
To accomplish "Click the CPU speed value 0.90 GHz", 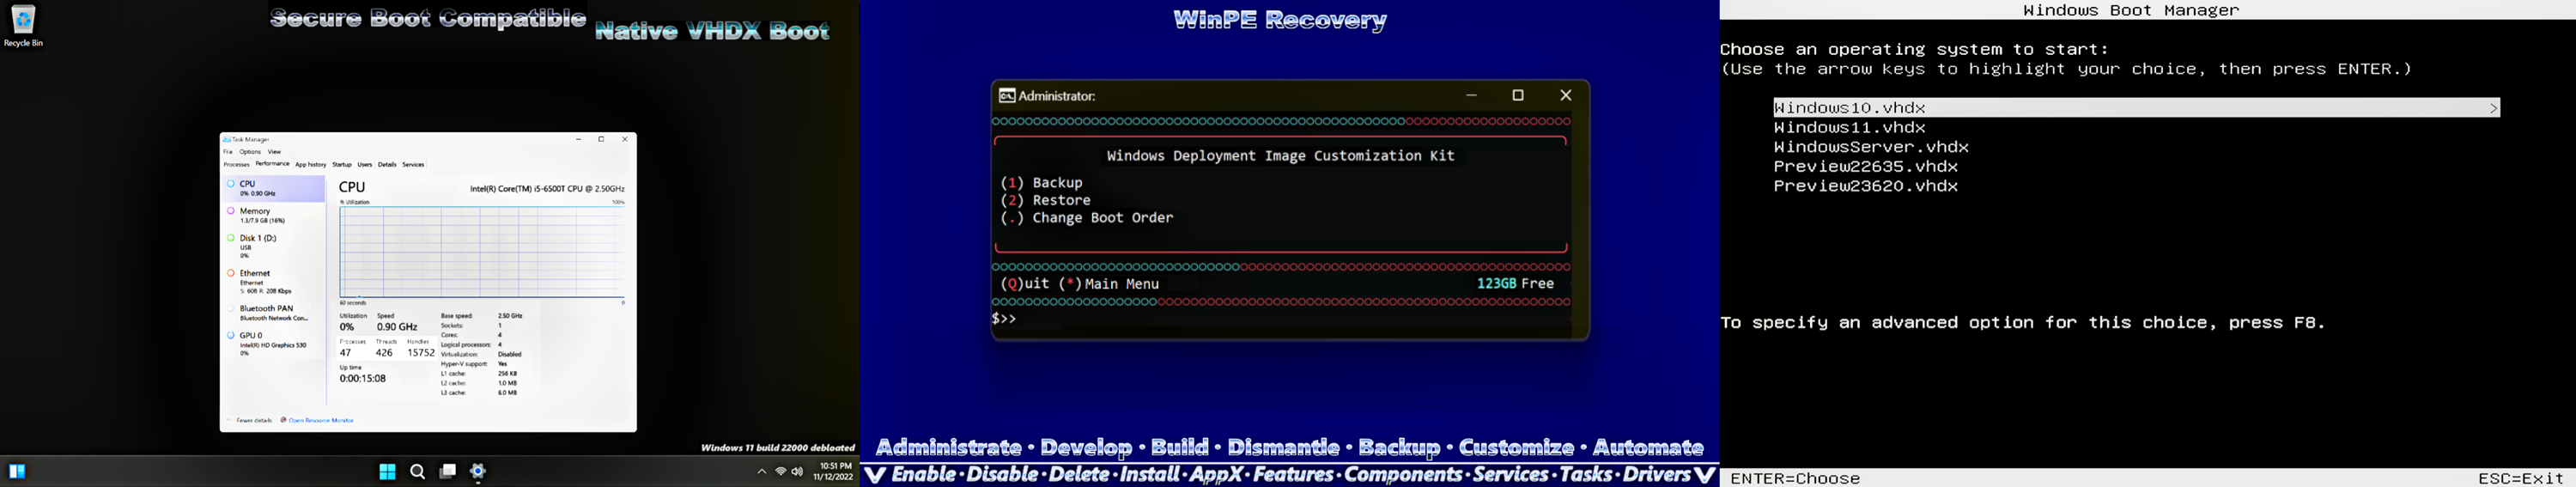I will 397,327.
